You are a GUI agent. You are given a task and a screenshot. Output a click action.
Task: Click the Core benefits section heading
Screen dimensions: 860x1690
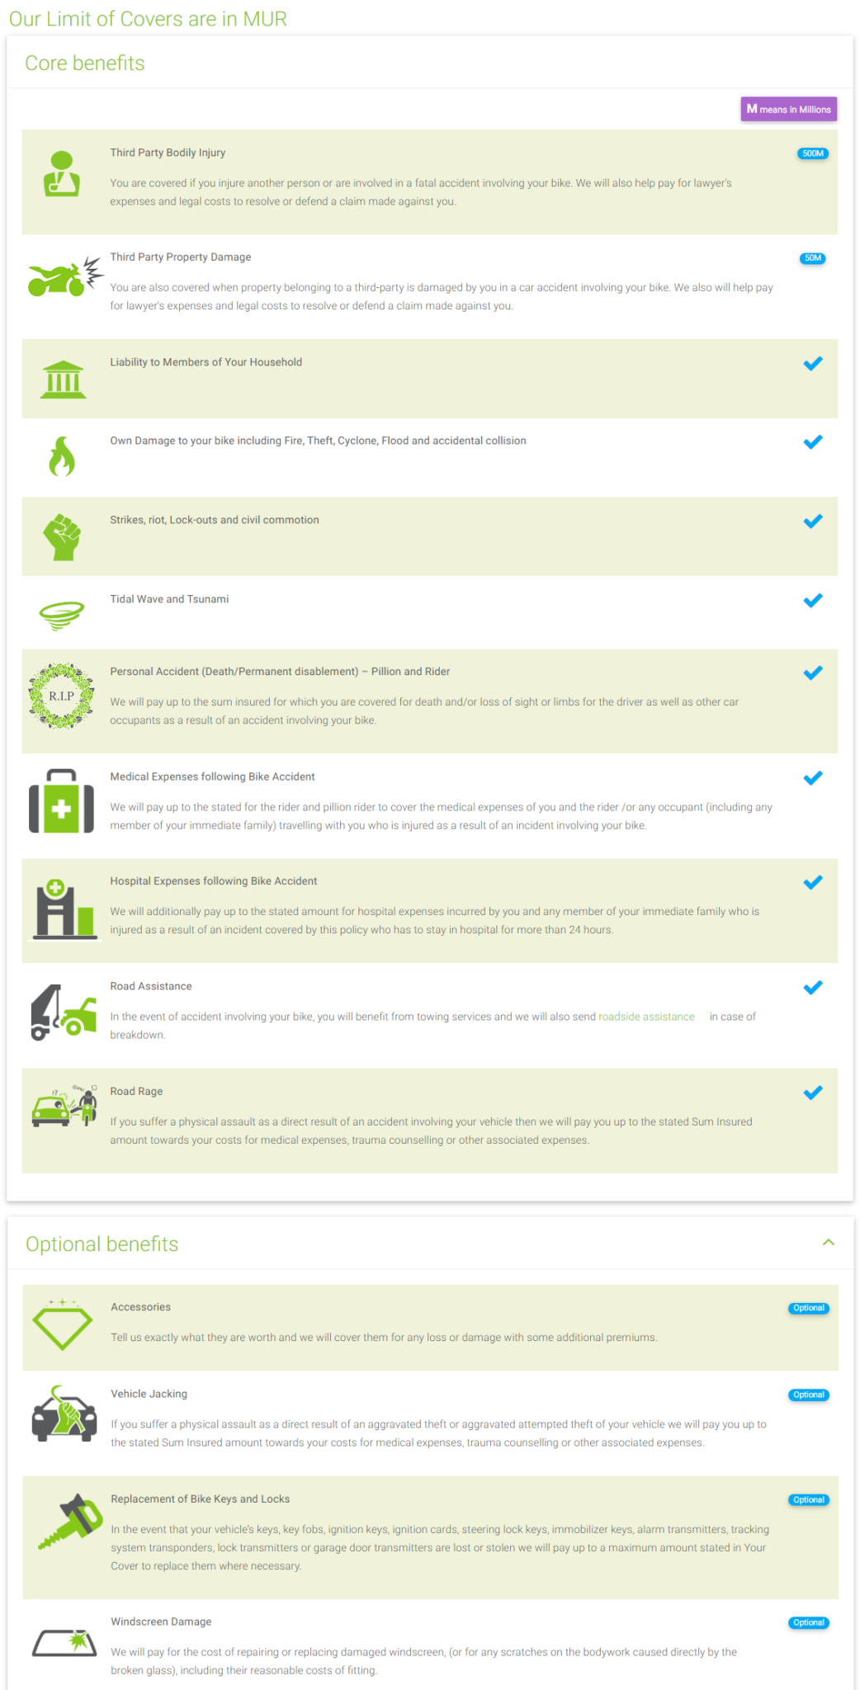click(x=85, y=63)
